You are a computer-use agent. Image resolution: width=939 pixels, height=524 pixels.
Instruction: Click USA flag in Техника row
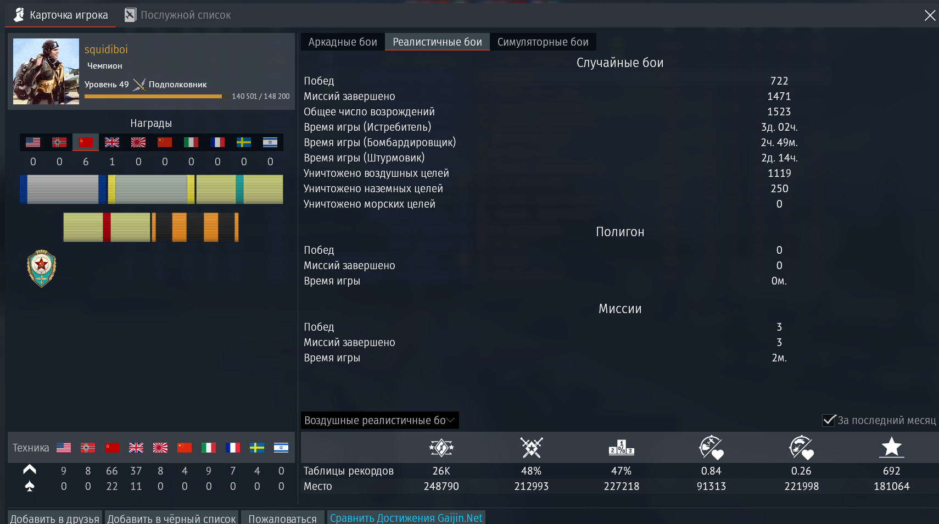(64, 448)
